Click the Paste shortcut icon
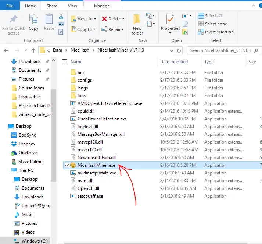Screen dimensions: 262x244 (x=61, y=32)
